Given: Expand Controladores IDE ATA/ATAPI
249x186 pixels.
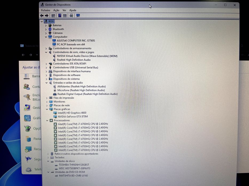Looking at the screenshot, I should pos(46,64).
